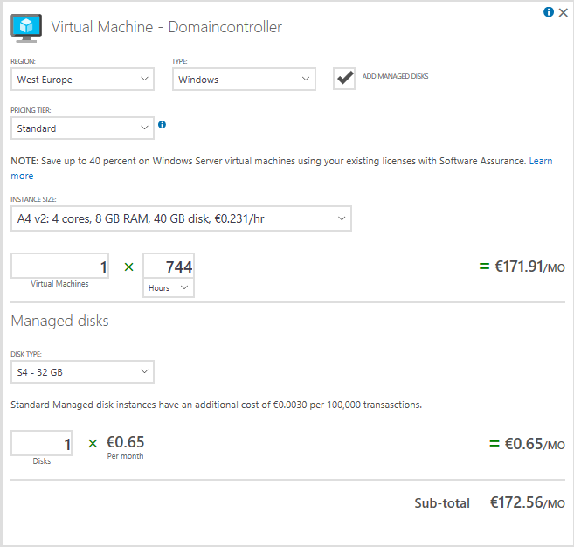
Task: Open the Disk Type dropdown S4 - 32 GB
Action: pos(82,372)
